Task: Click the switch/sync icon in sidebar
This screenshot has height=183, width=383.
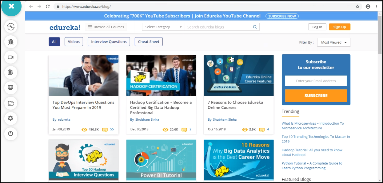Action: point(11,27)
